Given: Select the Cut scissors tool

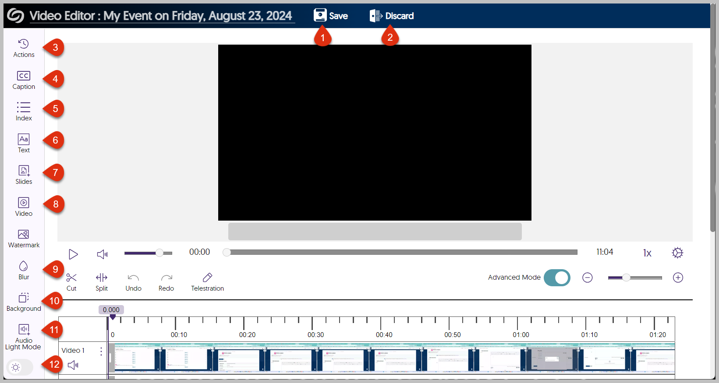Looking at the screenshot, I should pyautogui.click(x=71, y=282).
